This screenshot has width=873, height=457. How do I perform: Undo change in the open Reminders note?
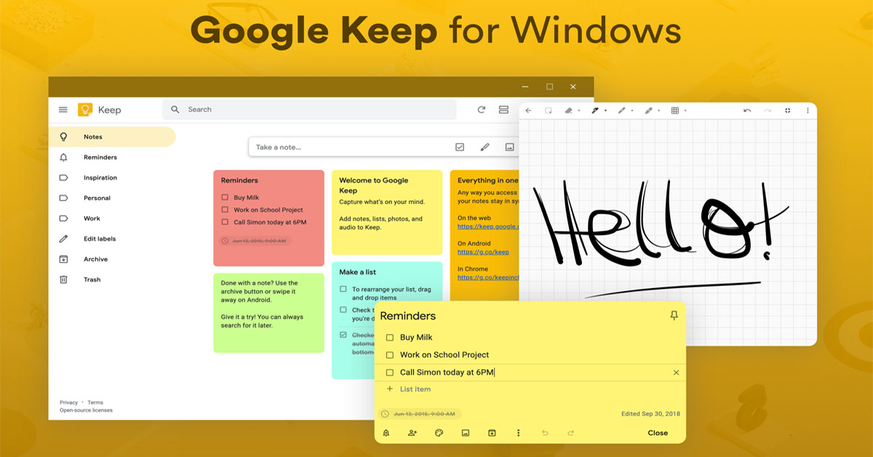point(545,433)
